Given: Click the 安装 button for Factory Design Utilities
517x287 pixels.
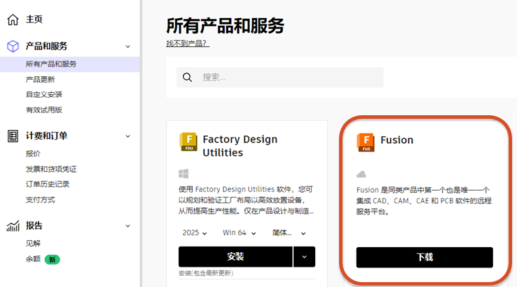Looking at the screenshot, I should (x=235, y=257).
